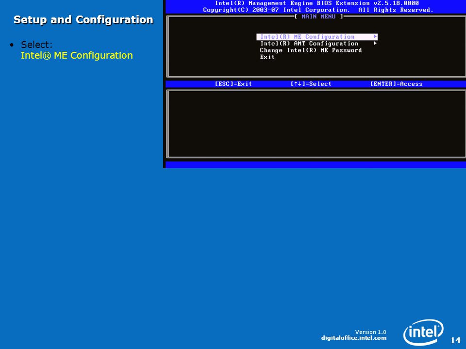
Task: Click the MAIN MENU title label
Action: (x=318, y=16)
